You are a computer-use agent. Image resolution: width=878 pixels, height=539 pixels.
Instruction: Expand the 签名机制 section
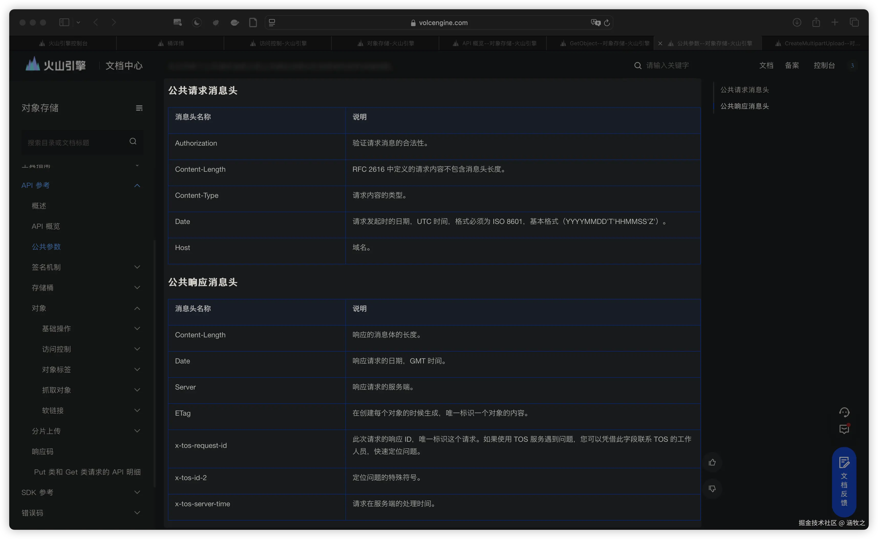click(47, 267)
